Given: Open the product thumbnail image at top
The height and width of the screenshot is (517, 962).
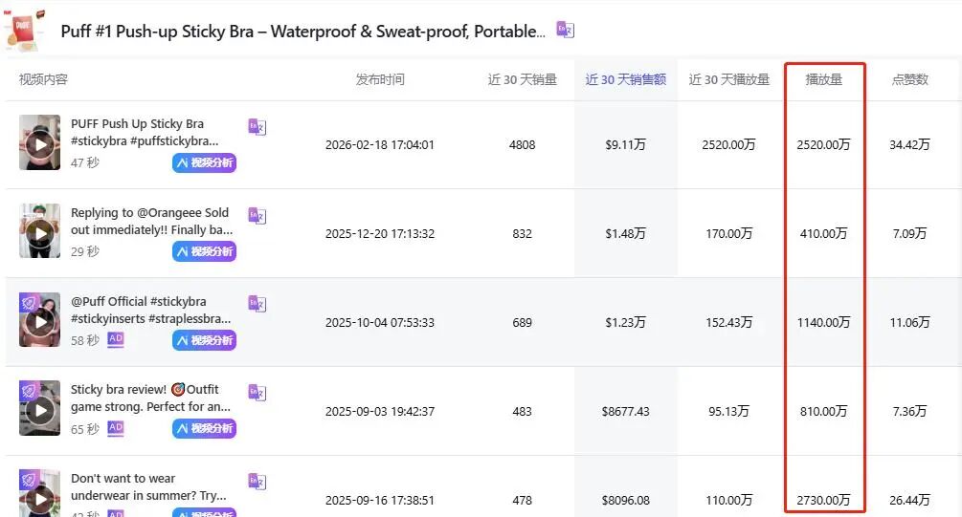Looking at the screenshot, I should [23, 29].
